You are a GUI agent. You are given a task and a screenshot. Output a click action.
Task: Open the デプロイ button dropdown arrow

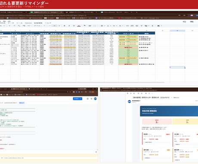pyautogui.click(x=81, y=99)
